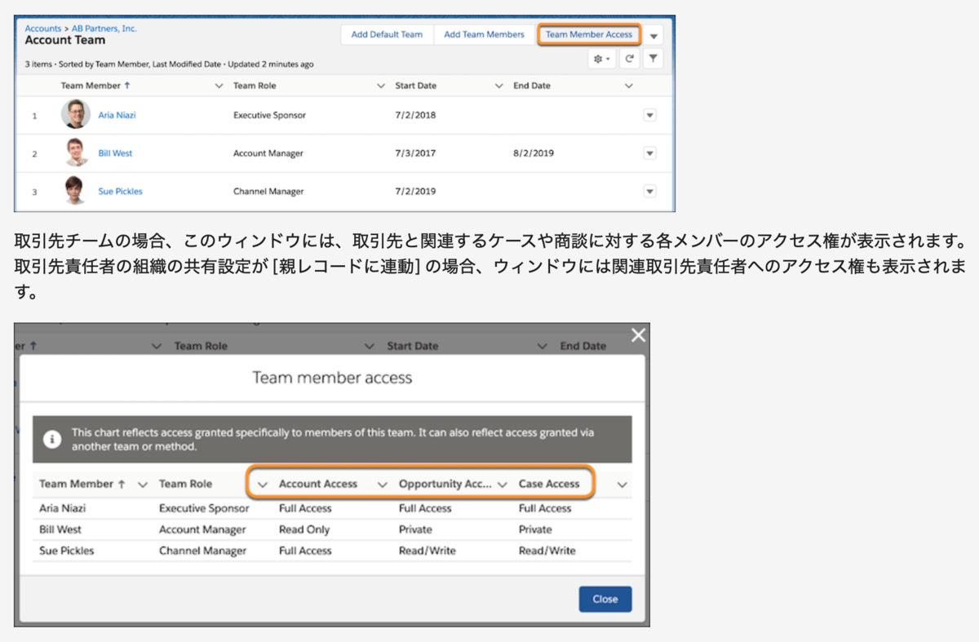
Task: Sort list by the Team Role header
Action: tap(255, 86)
